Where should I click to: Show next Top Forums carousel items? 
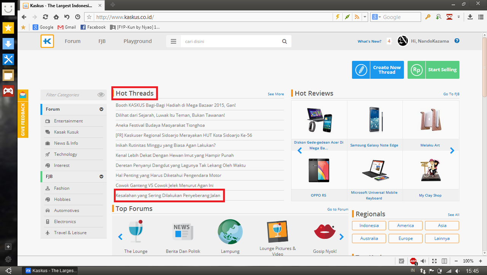[x=341, y=237]
